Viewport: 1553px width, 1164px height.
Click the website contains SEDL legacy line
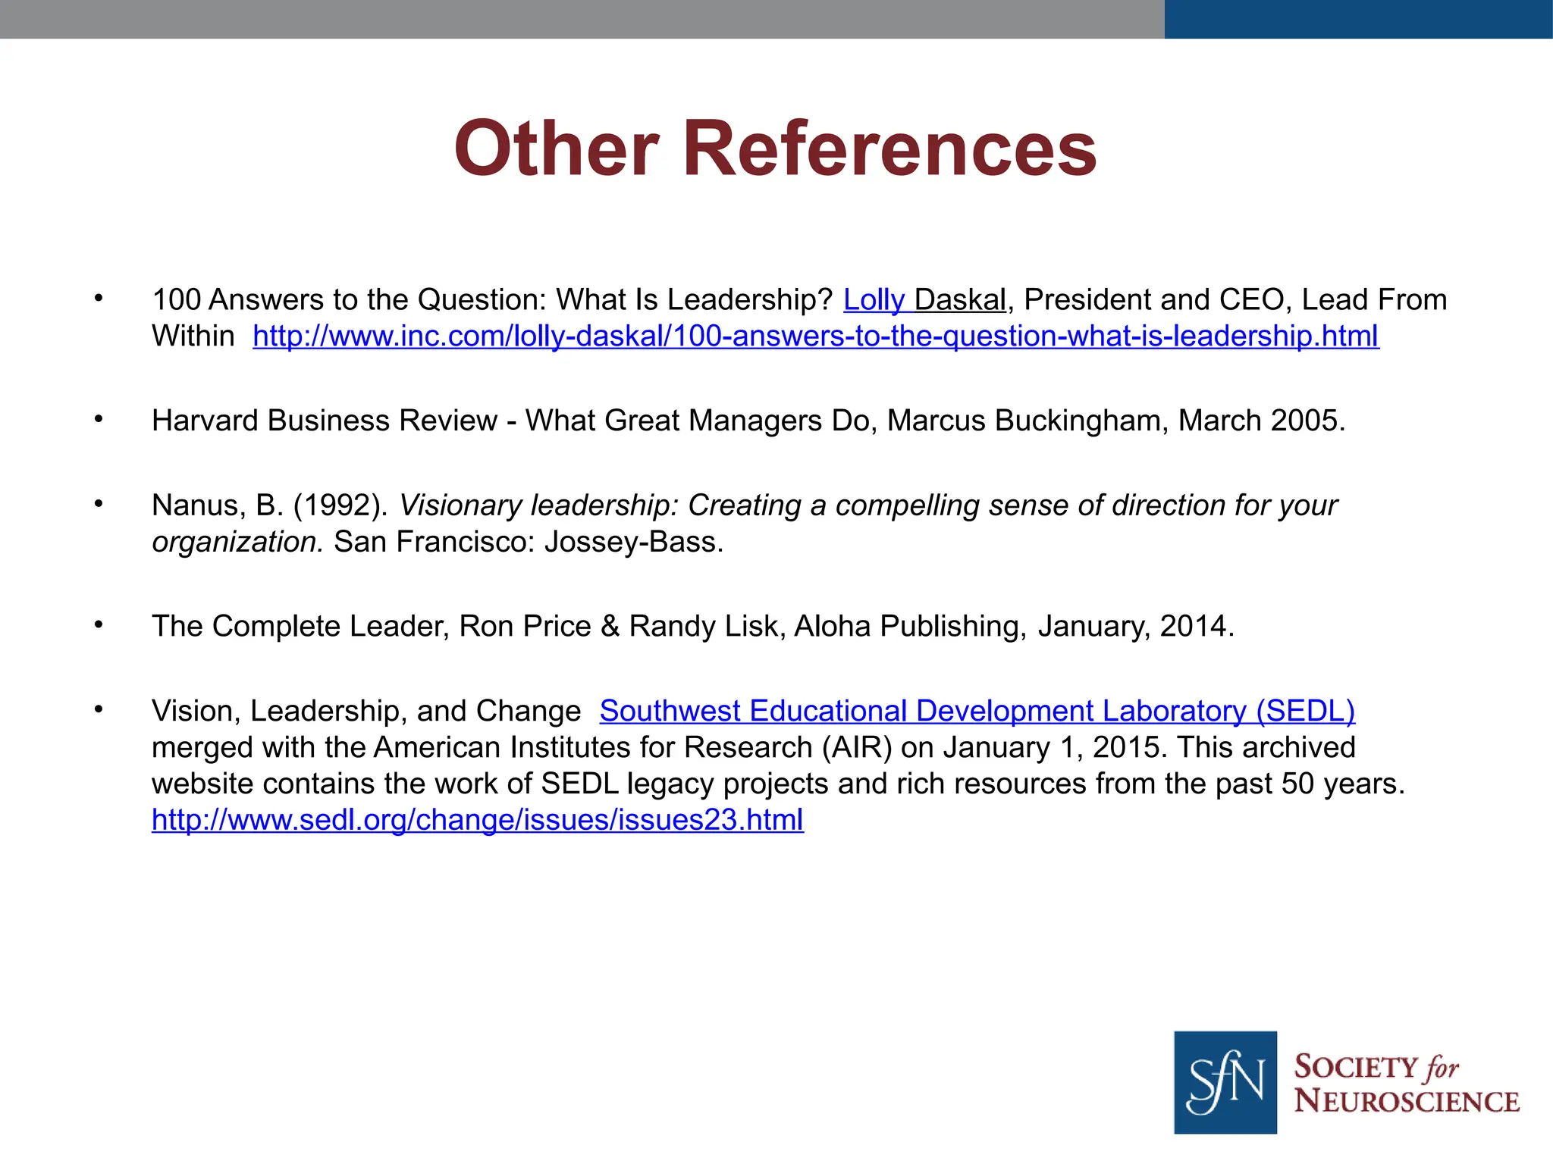779,784
